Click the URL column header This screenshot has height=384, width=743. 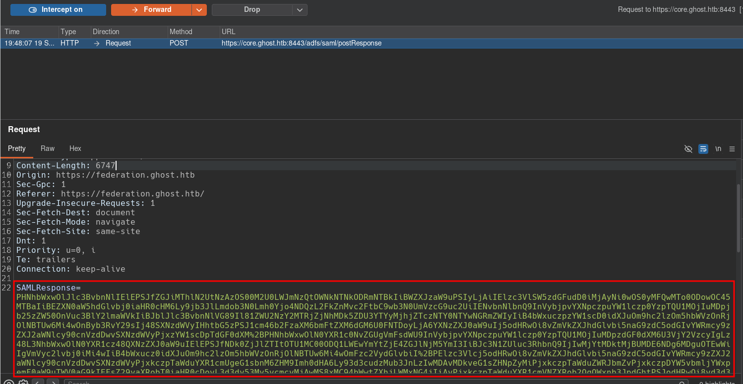(x=481, y=32)
